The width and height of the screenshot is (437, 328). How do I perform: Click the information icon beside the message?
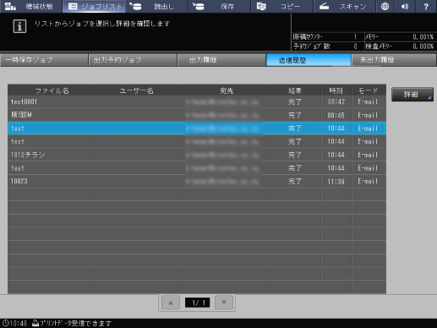[19, 26]
